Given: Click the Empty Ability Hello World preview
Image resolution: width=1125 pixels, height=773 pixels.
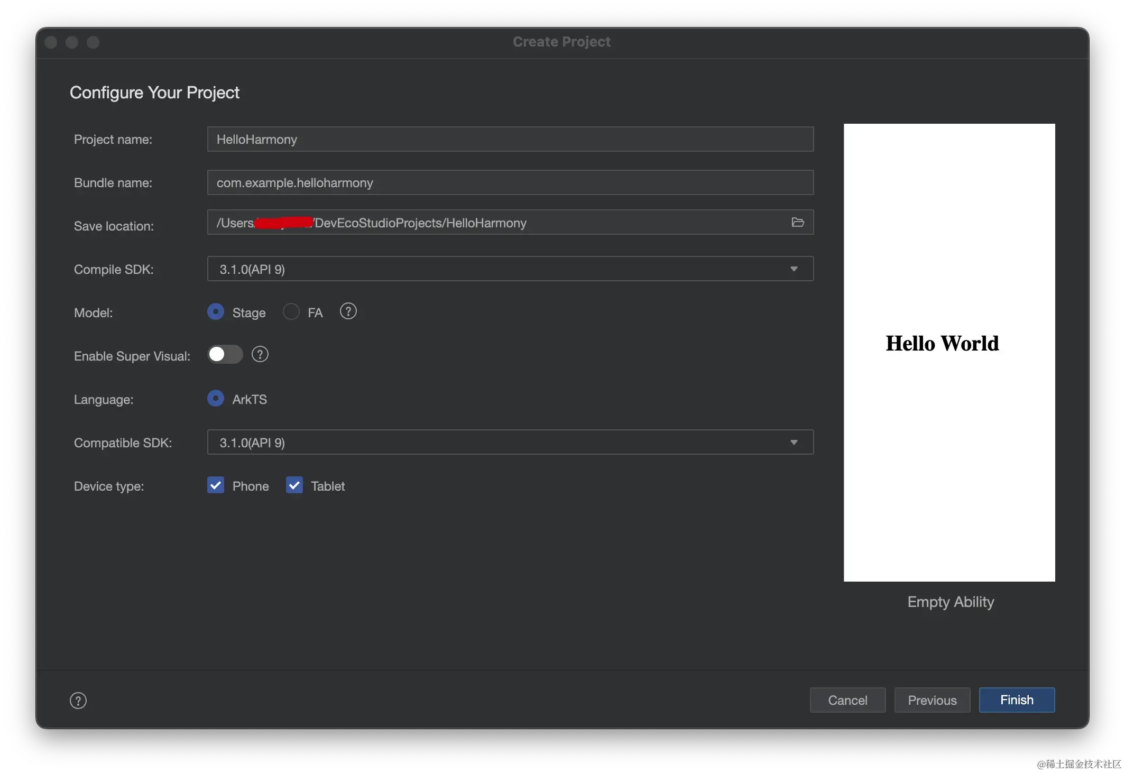Looking at the screenshot, I should click(949, 353).
